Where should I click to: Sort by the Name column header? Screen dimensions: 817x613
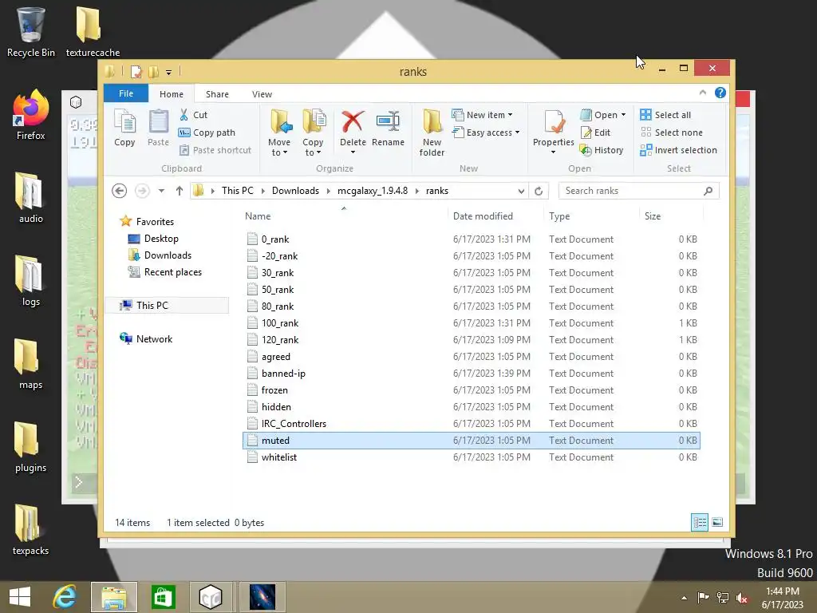click(x=345, y=216)
